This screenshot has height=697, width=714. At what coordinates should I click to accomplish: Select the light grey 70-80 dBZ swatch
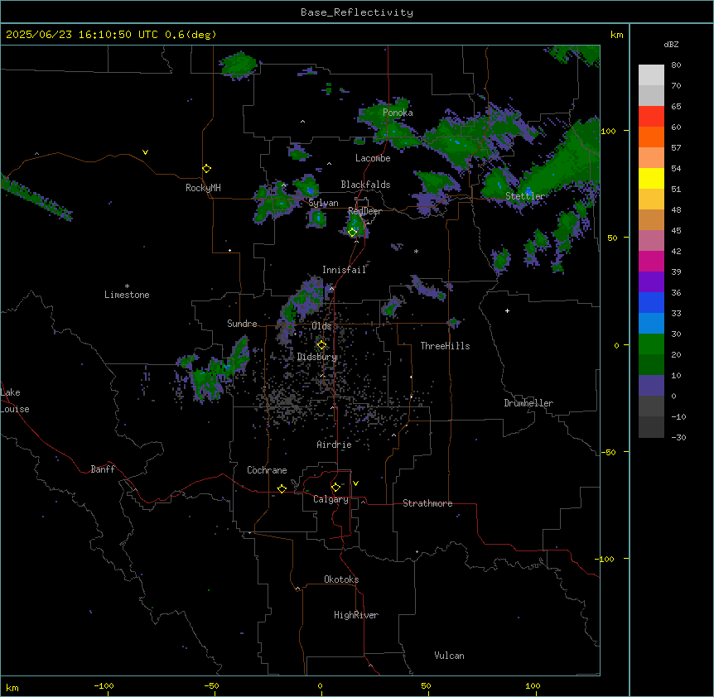(651, 75)
